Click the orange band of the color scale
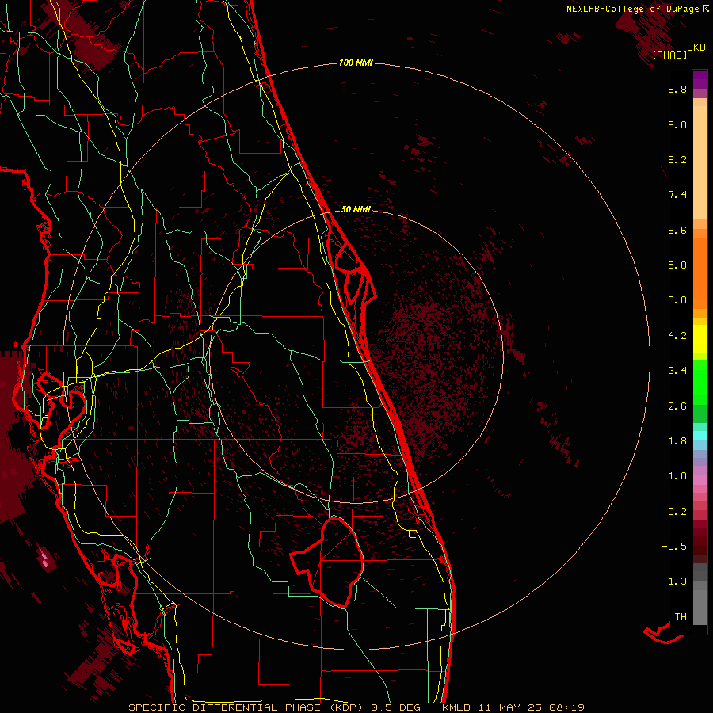 pos(700,274)
